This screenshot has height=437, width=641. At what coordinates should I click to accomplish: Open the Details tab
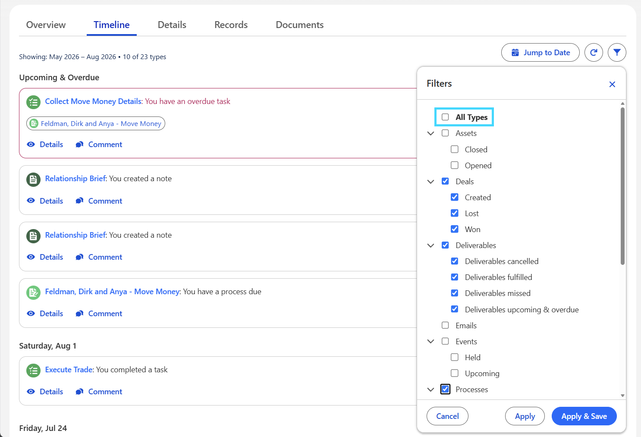pyautogui.click(x=172, y=25)
